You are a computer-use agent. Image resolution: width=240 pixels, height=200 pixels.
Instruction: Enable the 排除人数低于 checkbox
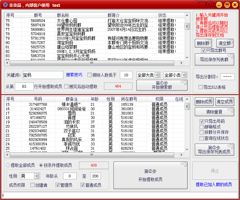tap(90, 75)
